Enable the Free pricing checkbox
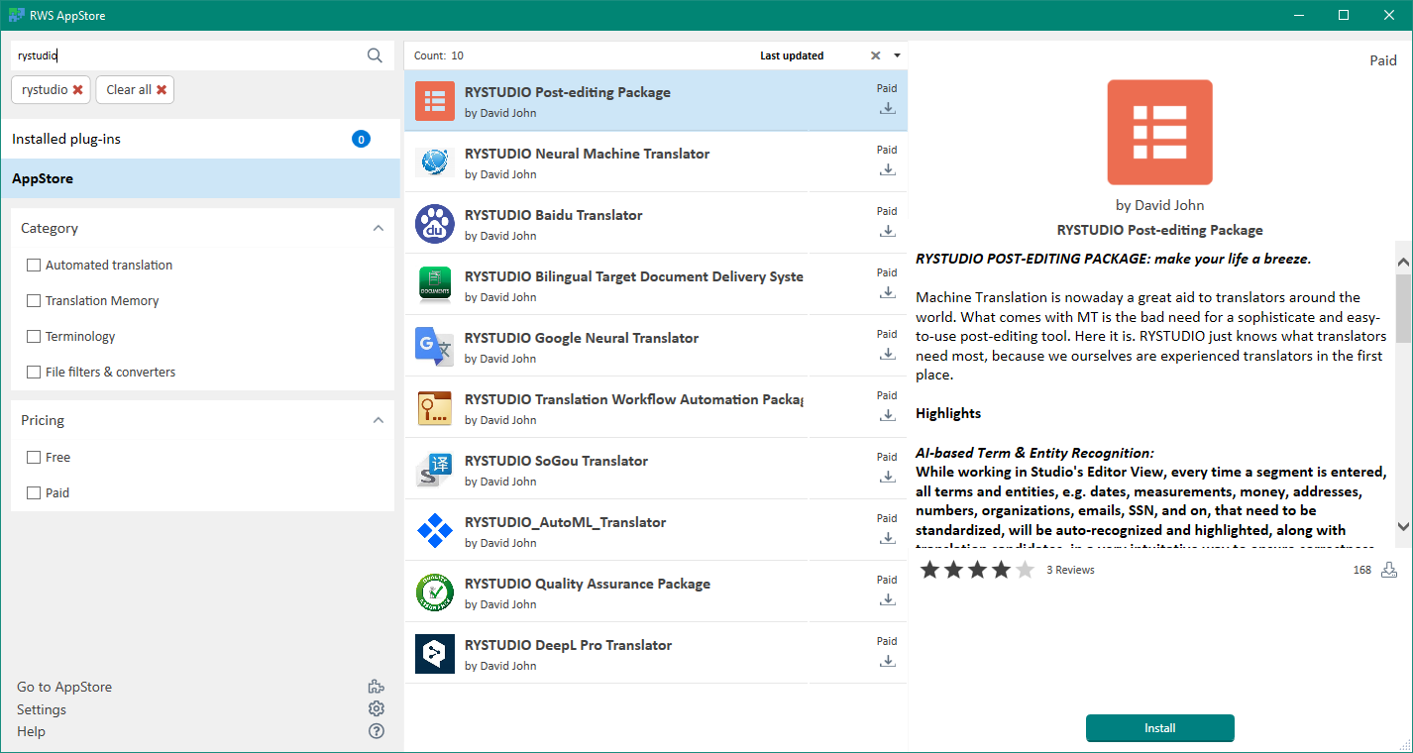The width and height of the screenshot is (1413, 753). (x=34, y=458)
